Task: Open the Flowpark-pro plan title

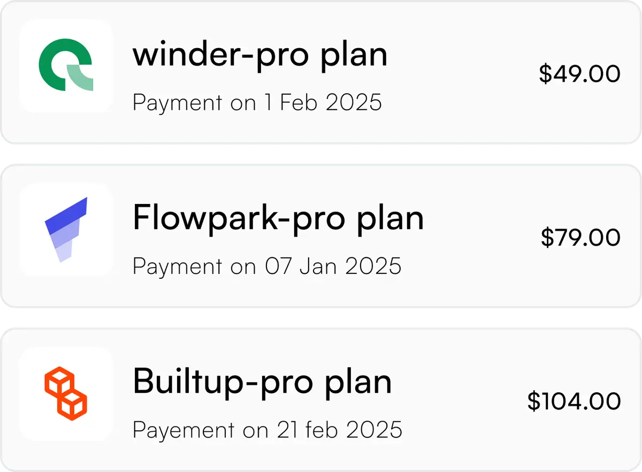Action: 278,218
